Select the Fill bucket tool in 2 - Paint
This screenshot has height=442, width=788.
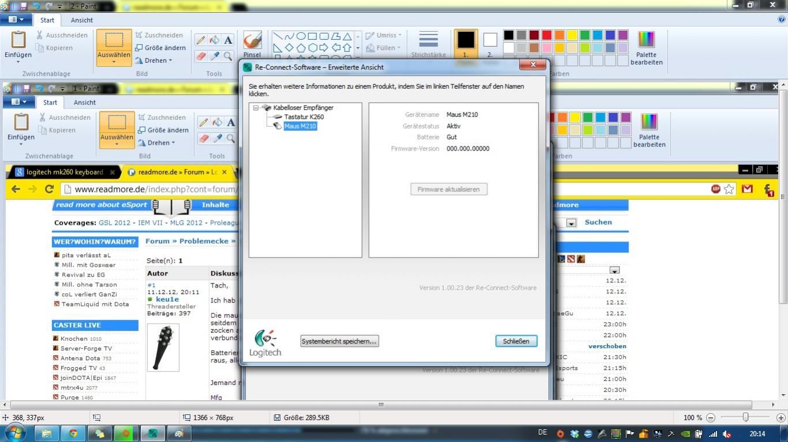tap(214, 40)
